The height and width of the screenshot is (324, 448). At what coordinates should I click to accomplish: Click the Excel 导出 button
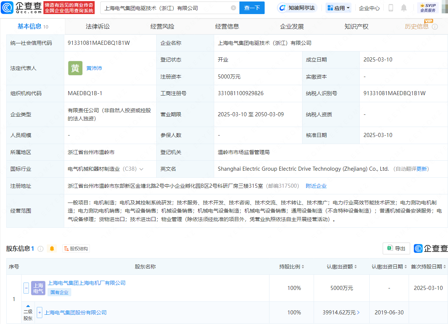(396, 248)
